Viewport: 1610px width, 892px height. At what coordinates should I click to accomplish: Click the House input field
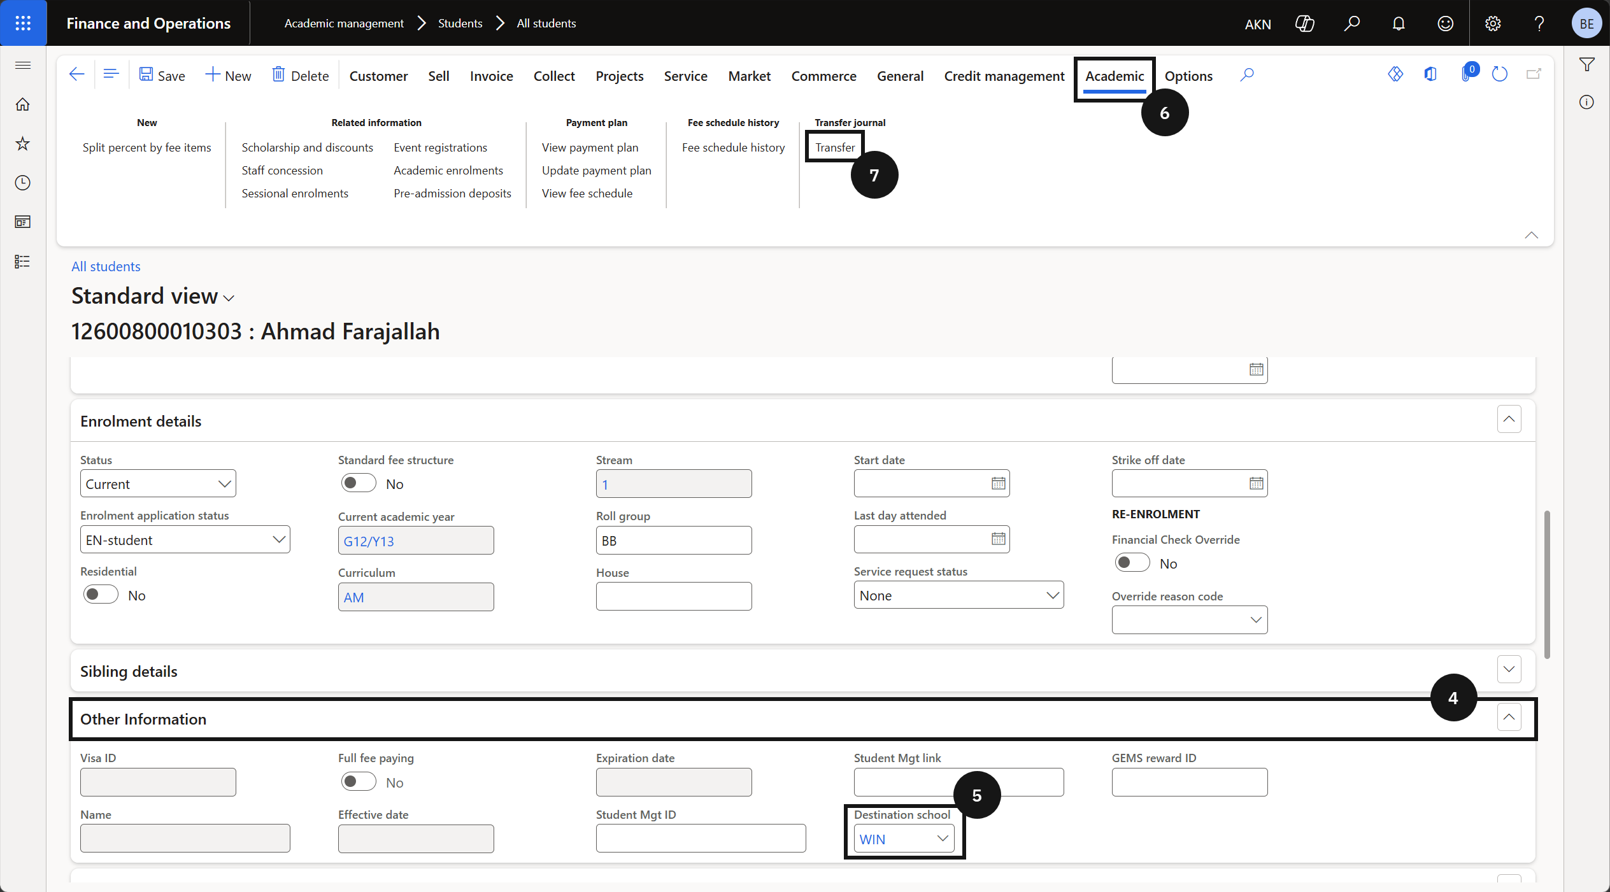(x=674, y=596)
